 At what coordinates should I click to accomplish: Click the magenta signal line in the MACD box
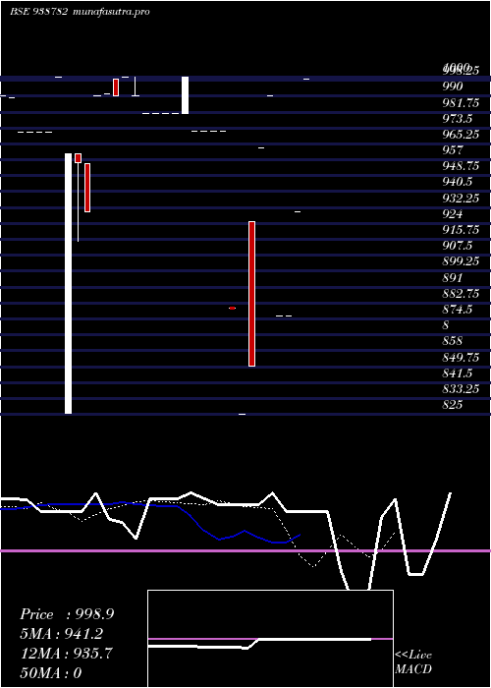click(270, 639)
